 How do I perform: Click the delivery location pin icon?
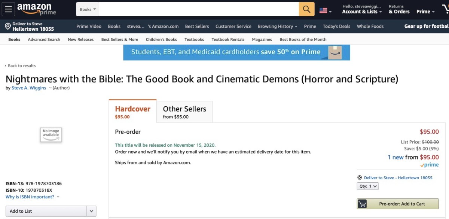pos(7,26)
